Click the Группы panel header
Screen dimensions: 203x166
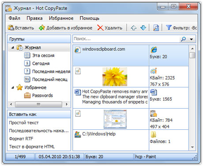point(39,39)
